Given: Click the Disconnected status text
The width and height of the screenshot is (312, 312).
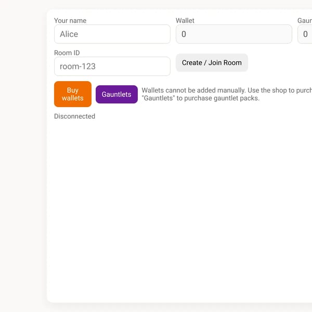Looking at the screenshot, I should point(74,116).
